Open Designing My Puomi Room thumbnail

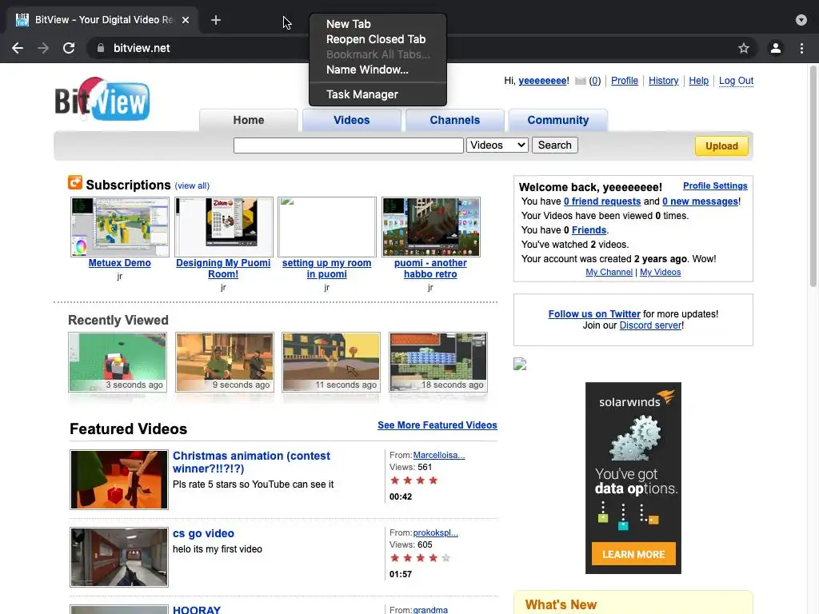pos(224,226)
